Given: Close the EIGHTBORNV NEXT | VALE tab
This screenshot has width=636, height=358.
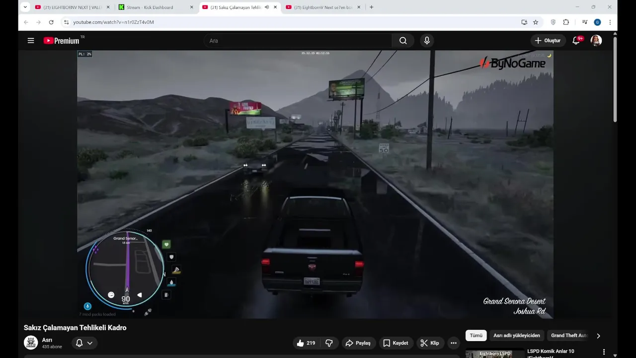Looking at the screenshot, I should [x=108, y=7].
